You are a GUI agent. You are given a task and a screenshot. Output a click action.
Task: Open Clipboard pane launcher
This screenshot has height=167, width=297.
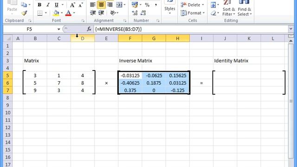tap(30, 20)
